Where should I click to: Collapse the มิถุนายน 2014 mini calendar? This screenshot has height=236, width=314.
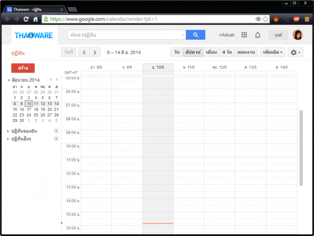pyautogui.click(x=9, y=80)
